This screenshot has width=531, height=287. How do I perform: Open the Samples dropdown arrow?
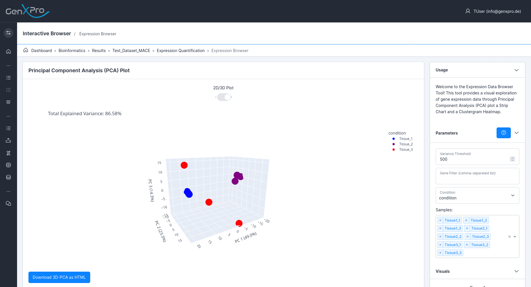click(515, 237)
